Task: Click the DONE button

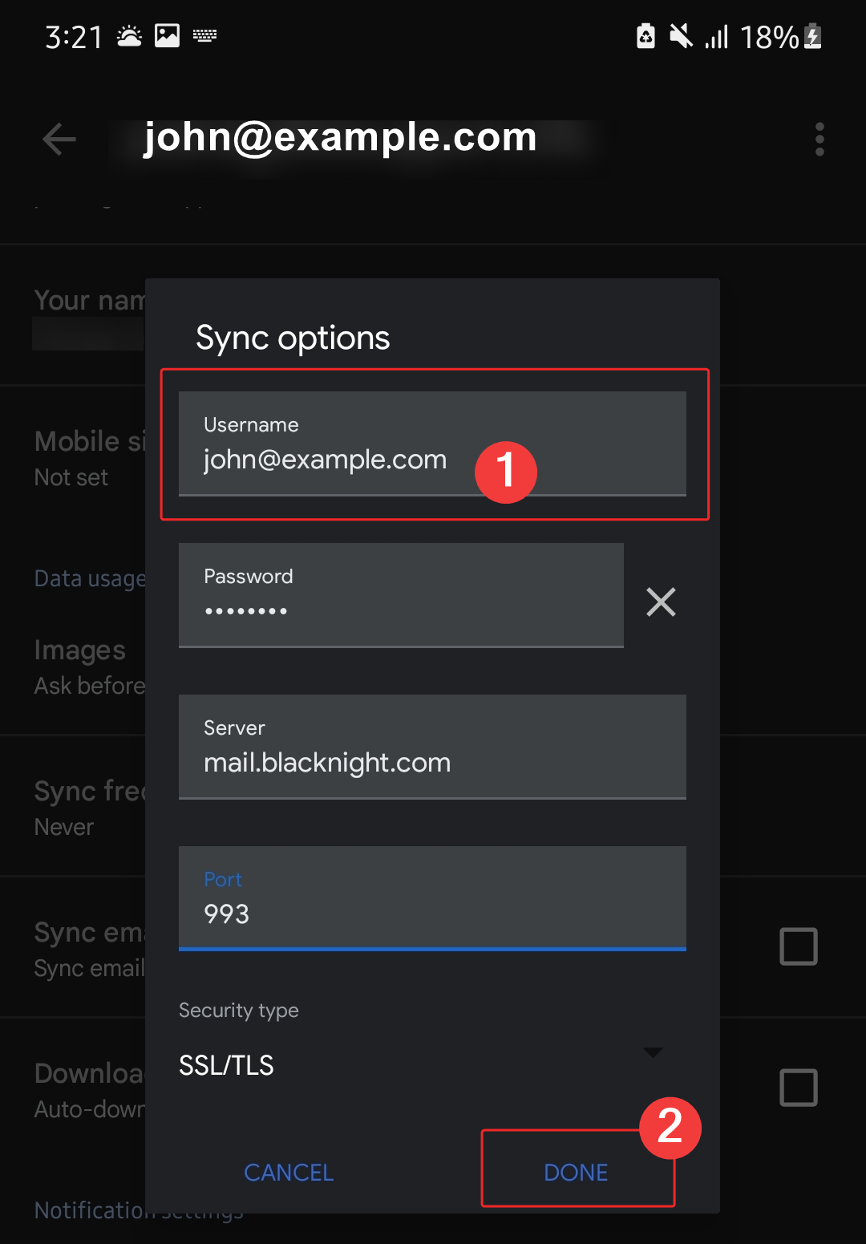Action: (x=576, y=1172)
